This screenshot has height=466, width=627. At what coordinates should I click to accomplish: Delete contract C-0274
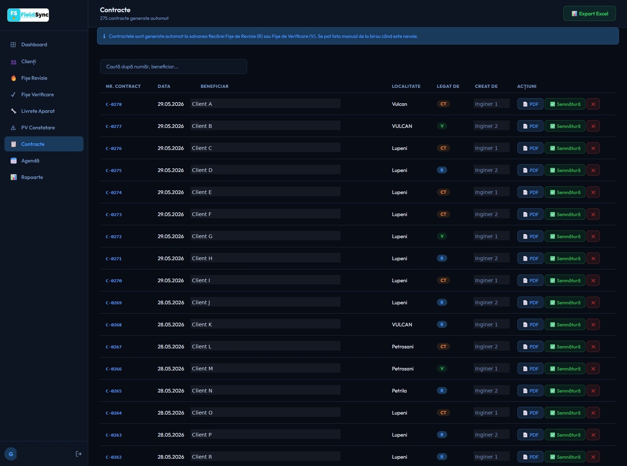[593, 192]
